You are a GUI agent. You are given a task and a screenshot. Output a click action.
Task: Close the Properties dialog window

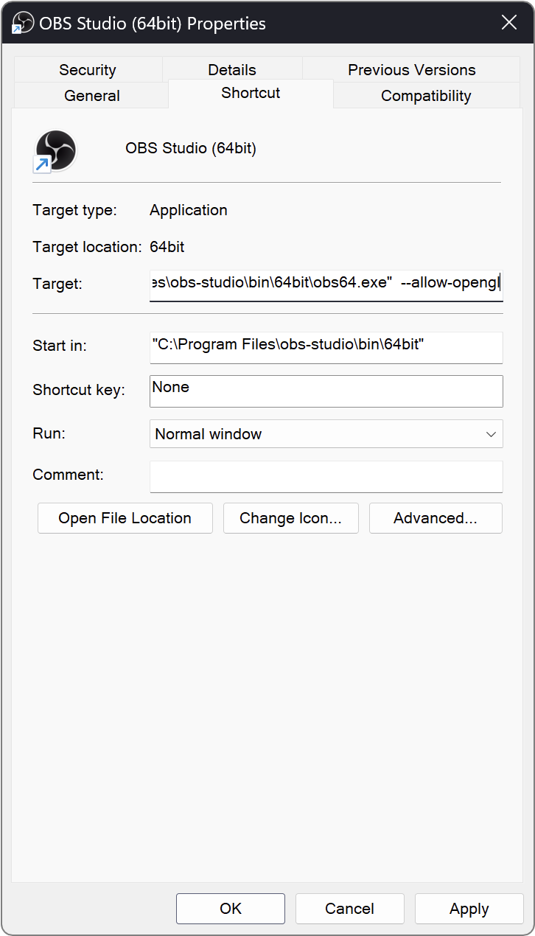[x=509, y=23]
